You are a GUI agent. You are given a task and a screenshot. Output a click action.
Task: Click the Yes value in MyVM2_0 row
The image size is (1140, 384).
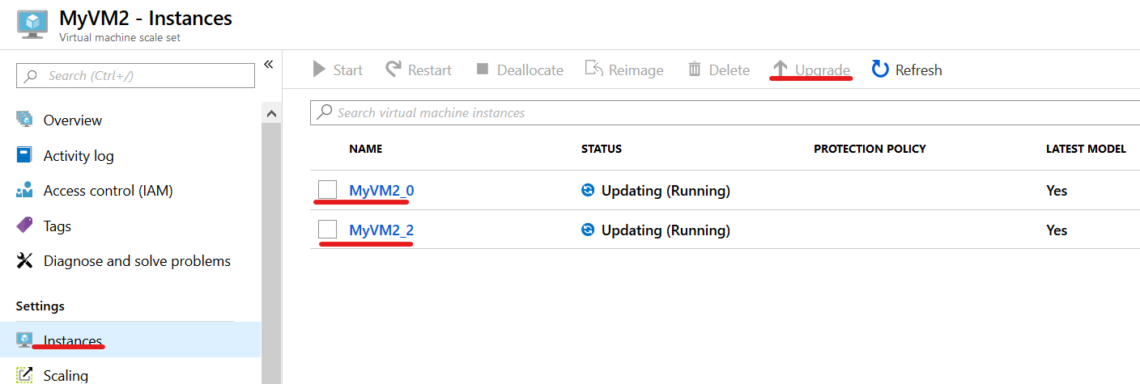1057,191
